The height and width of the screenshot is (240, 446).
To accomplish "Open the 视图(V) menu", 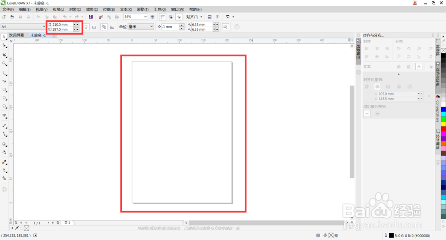I will tap(41, 9).
